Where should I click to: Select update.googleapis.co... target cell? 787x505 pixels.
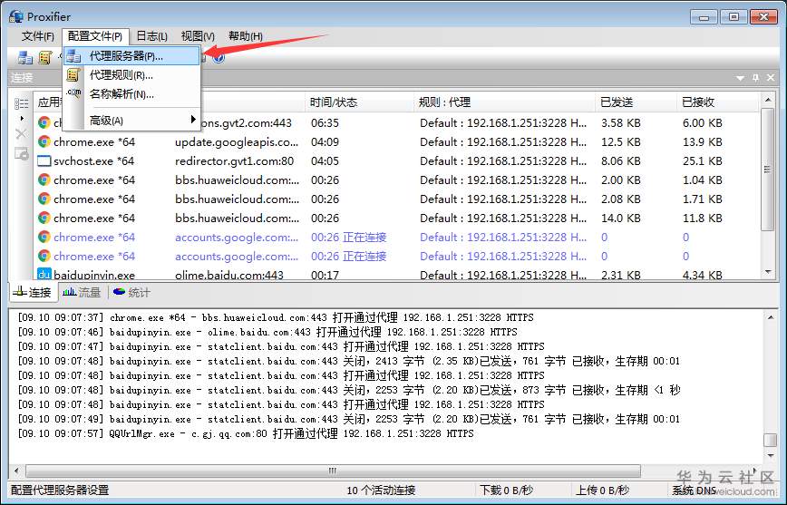point(237,142)
